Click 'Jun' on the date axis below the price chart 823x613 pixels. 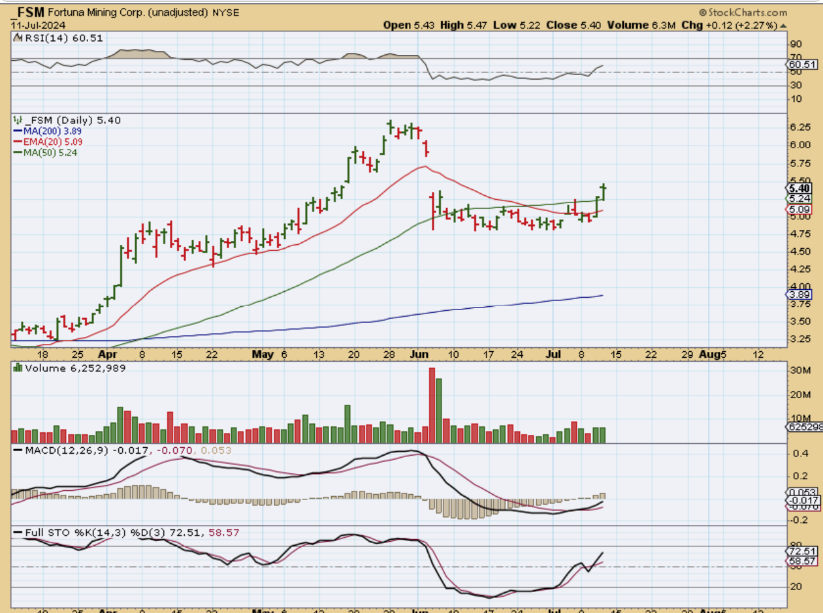tap(418, 354)
